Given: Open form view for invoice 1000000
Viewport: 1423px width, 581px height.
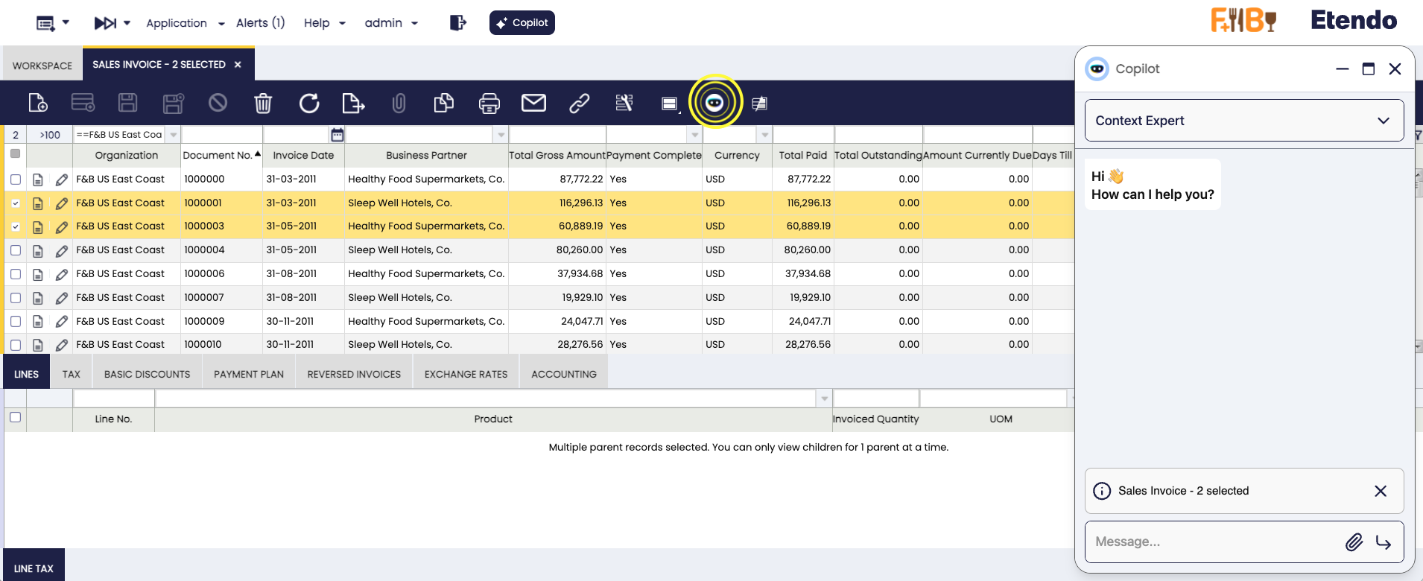Looking at the screenshot, I should click(x=38, y=180).
